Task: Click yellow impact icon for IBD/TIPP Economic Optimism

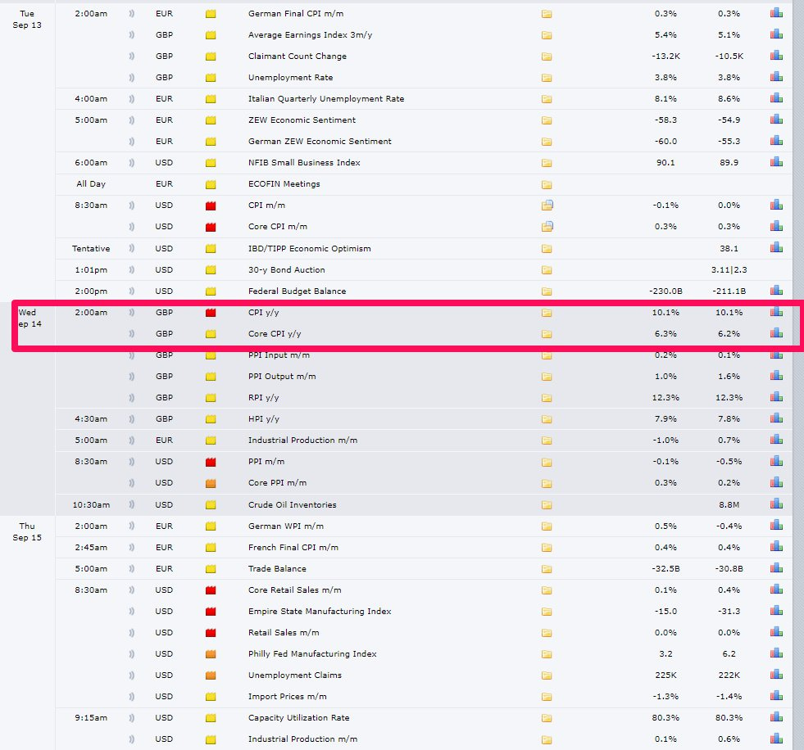Action: 211,249
